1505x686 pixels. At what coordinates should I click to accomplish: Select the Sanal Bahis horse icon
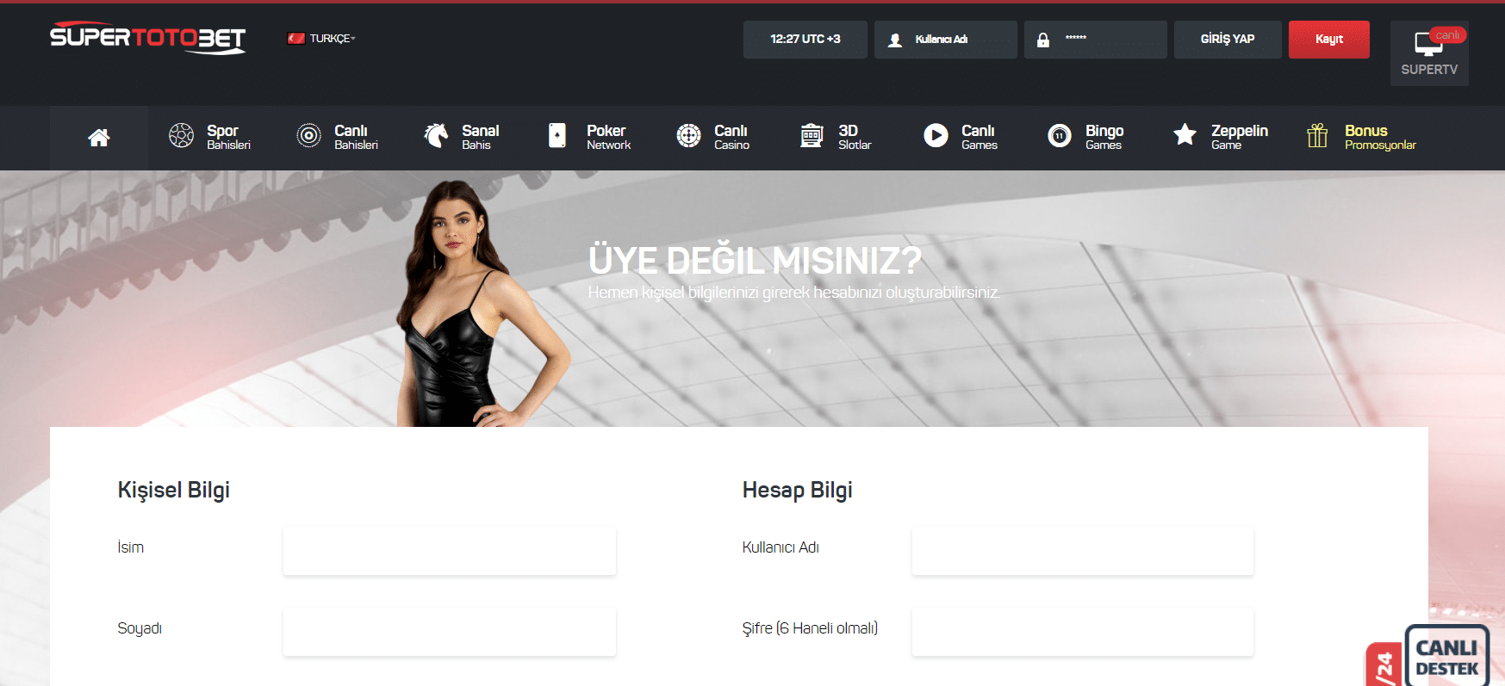(437, 136)
